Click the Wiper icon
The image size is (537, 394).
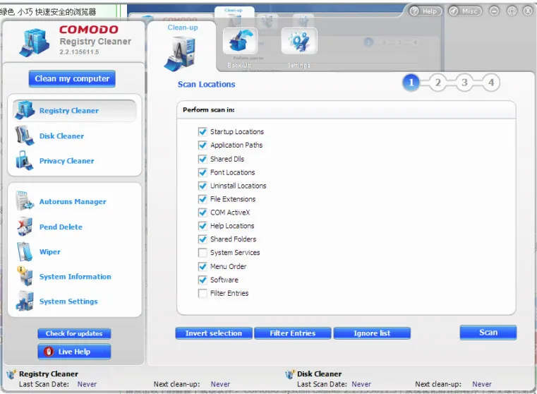click(24, 251)
